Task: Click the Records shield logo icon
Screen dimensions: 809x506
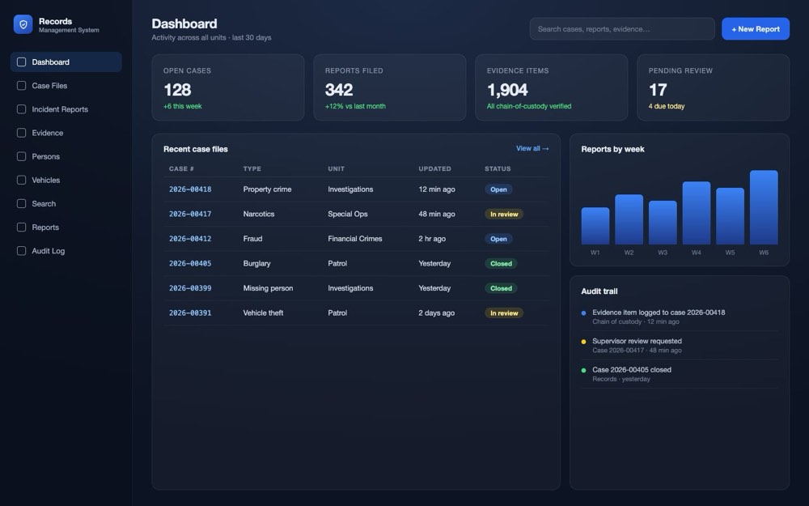Action: coord(23,24)
